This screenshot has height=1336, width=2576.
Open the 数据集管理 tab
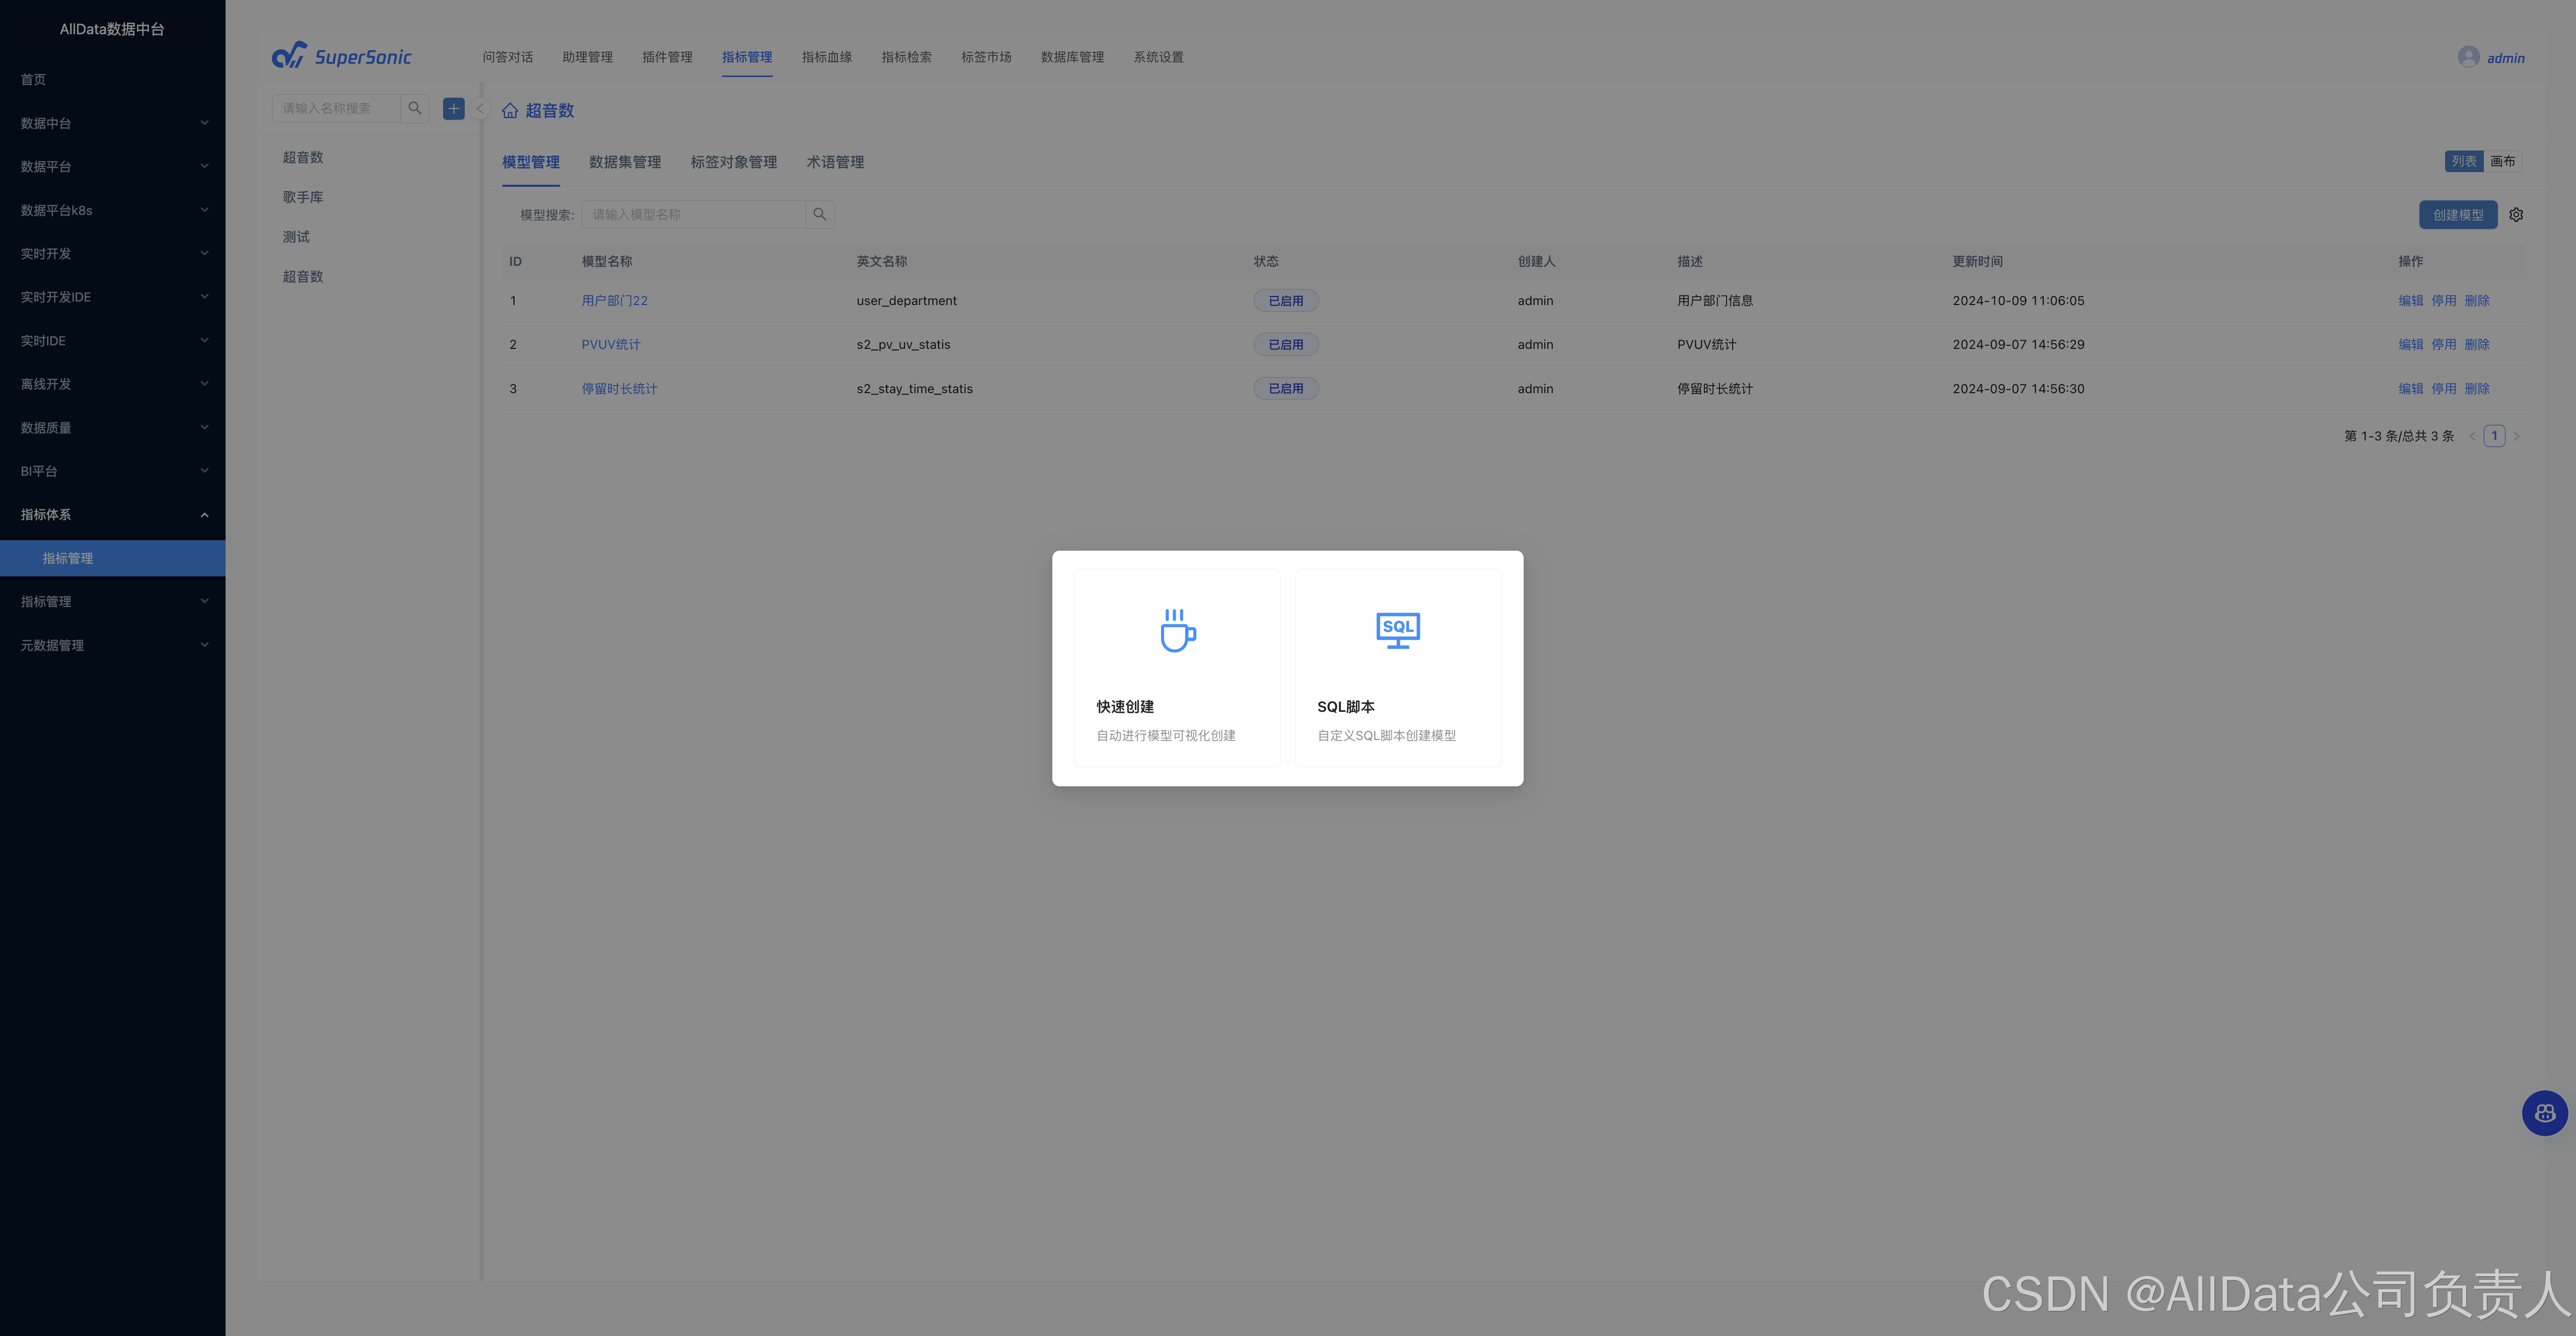[624, 162]
